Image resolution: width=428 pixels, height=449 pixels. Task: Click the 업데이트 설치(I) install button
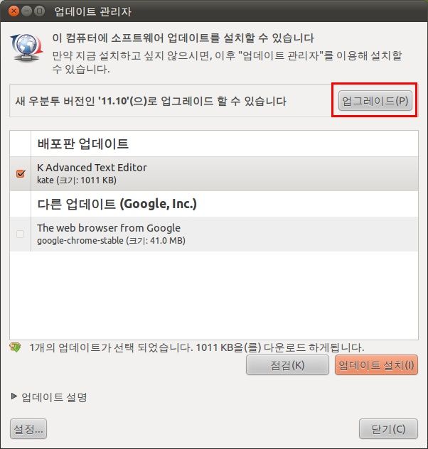pos(376,365)
